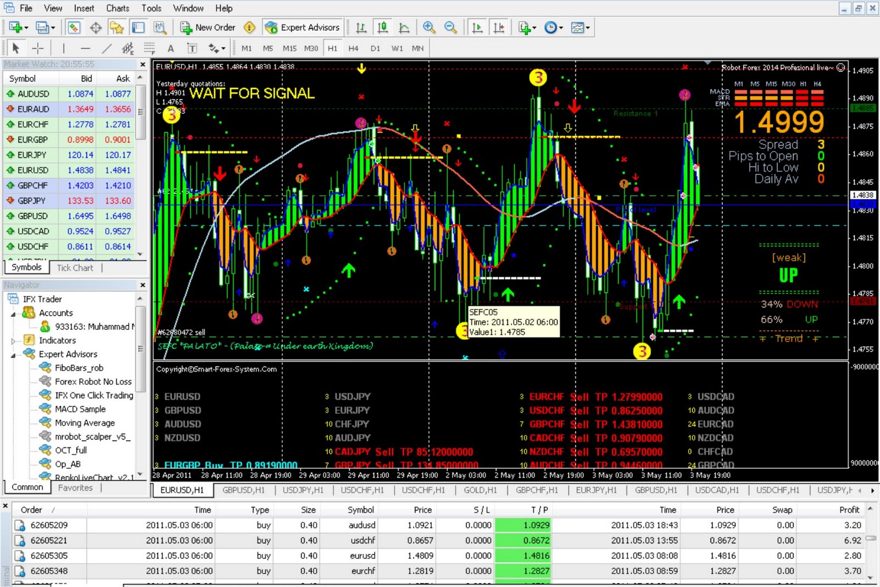
Task: Toggle the Terminal window button
Action: click(138, 27)
